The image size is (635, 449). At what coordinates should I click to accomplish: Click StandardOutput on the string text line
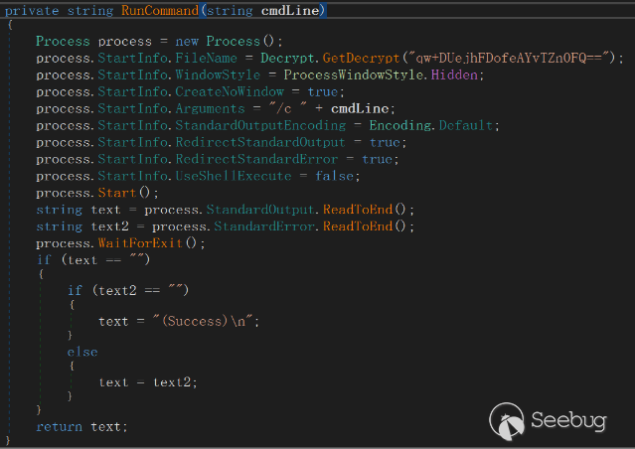[260, 210]
